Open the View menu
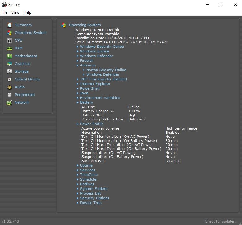This screenshot has height=225, width=242. 15,12
